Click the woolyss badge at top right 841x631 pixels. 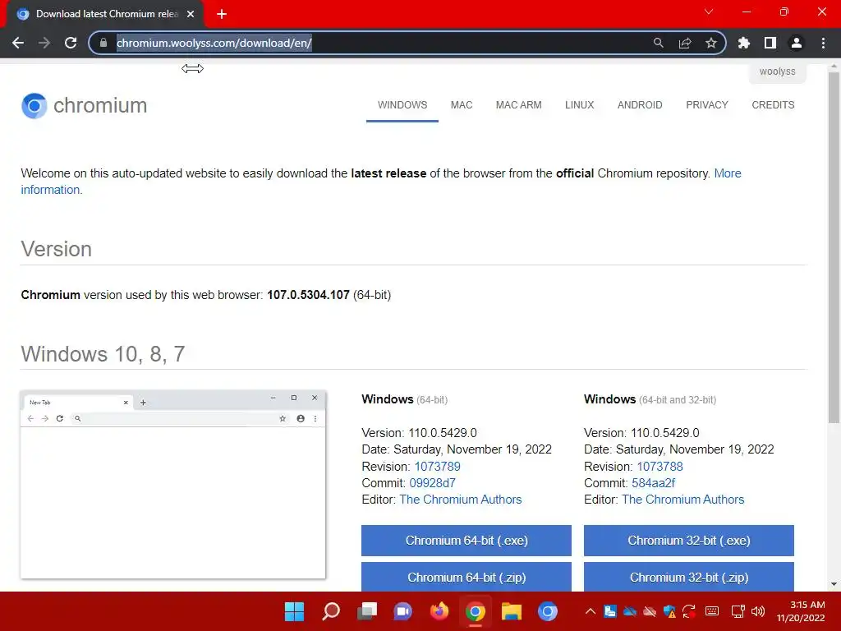coord(777,72)
